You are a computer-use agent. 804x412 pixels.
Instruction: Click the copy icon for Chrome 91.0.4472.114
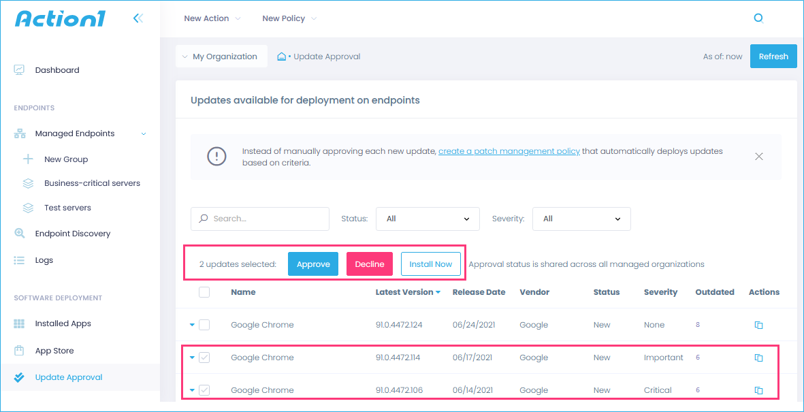(x=758, y=358)
